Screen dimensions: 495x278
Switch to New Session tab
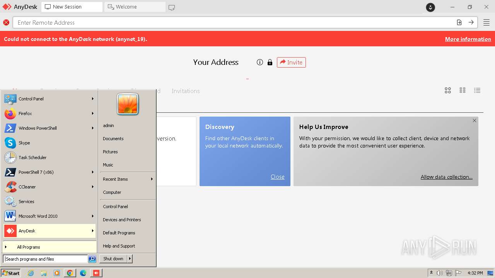[x=72, y=7]
